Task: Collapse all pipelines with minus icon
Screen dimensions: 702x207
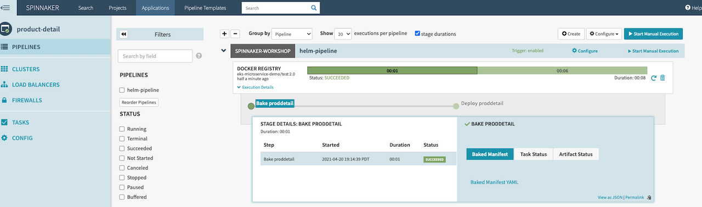Action: [235, 34]
